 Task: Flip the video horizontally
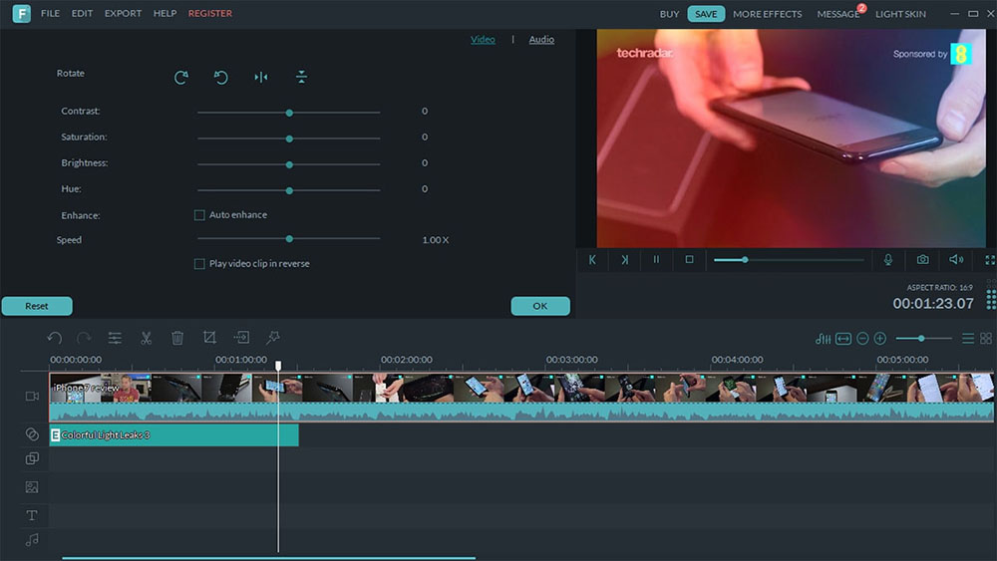(x=261, y=78)
